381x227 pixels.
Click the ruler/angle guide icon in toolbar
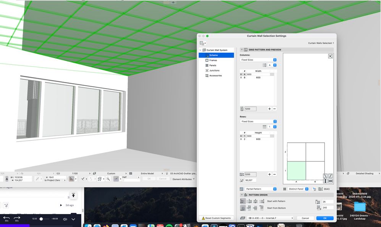point(71,179)
